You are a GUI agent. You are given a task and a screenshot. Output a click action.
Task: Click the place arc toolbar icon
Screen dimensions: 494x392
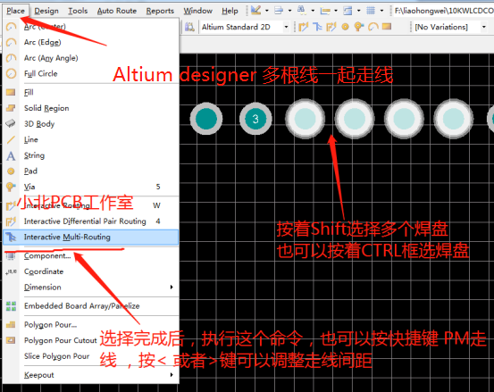373,27
